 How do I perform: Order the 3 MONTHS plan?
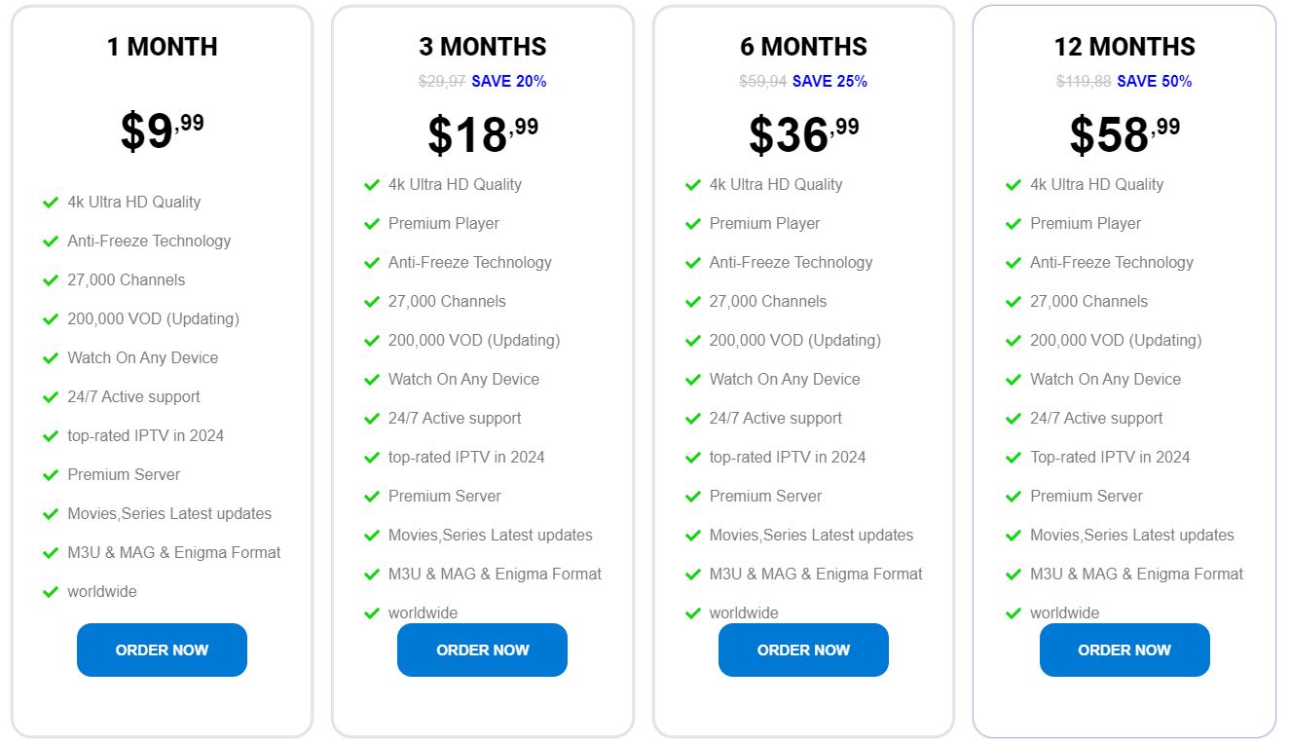click(482, 650)
